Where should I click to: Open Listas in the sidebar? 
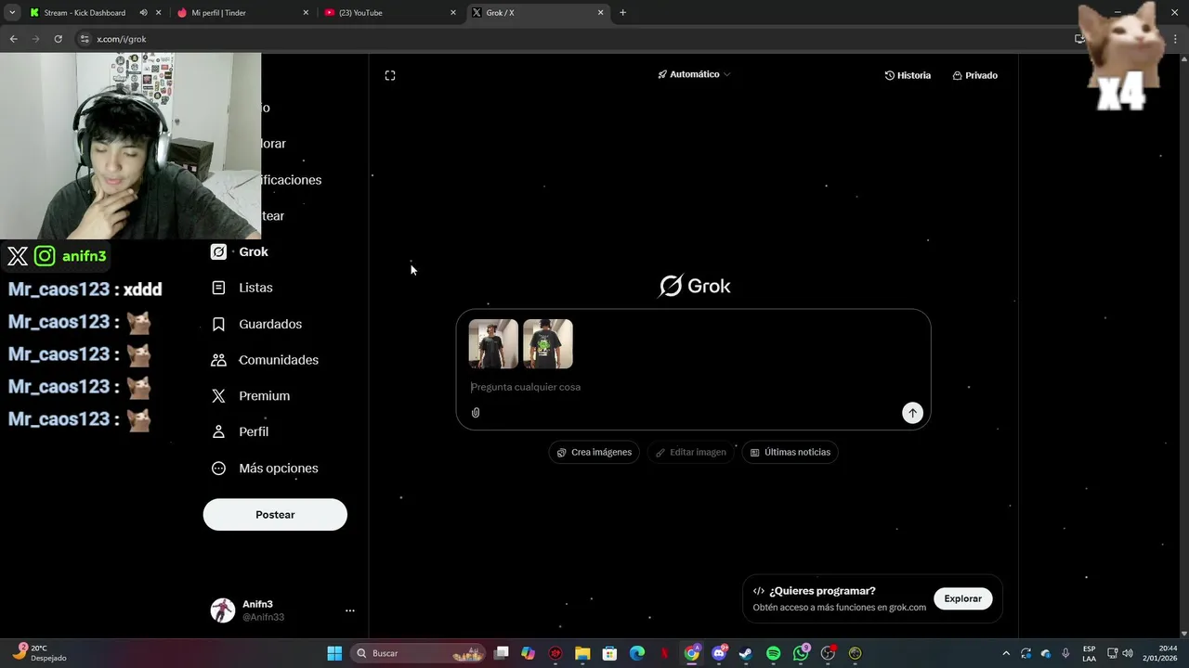tap(242, 288)
